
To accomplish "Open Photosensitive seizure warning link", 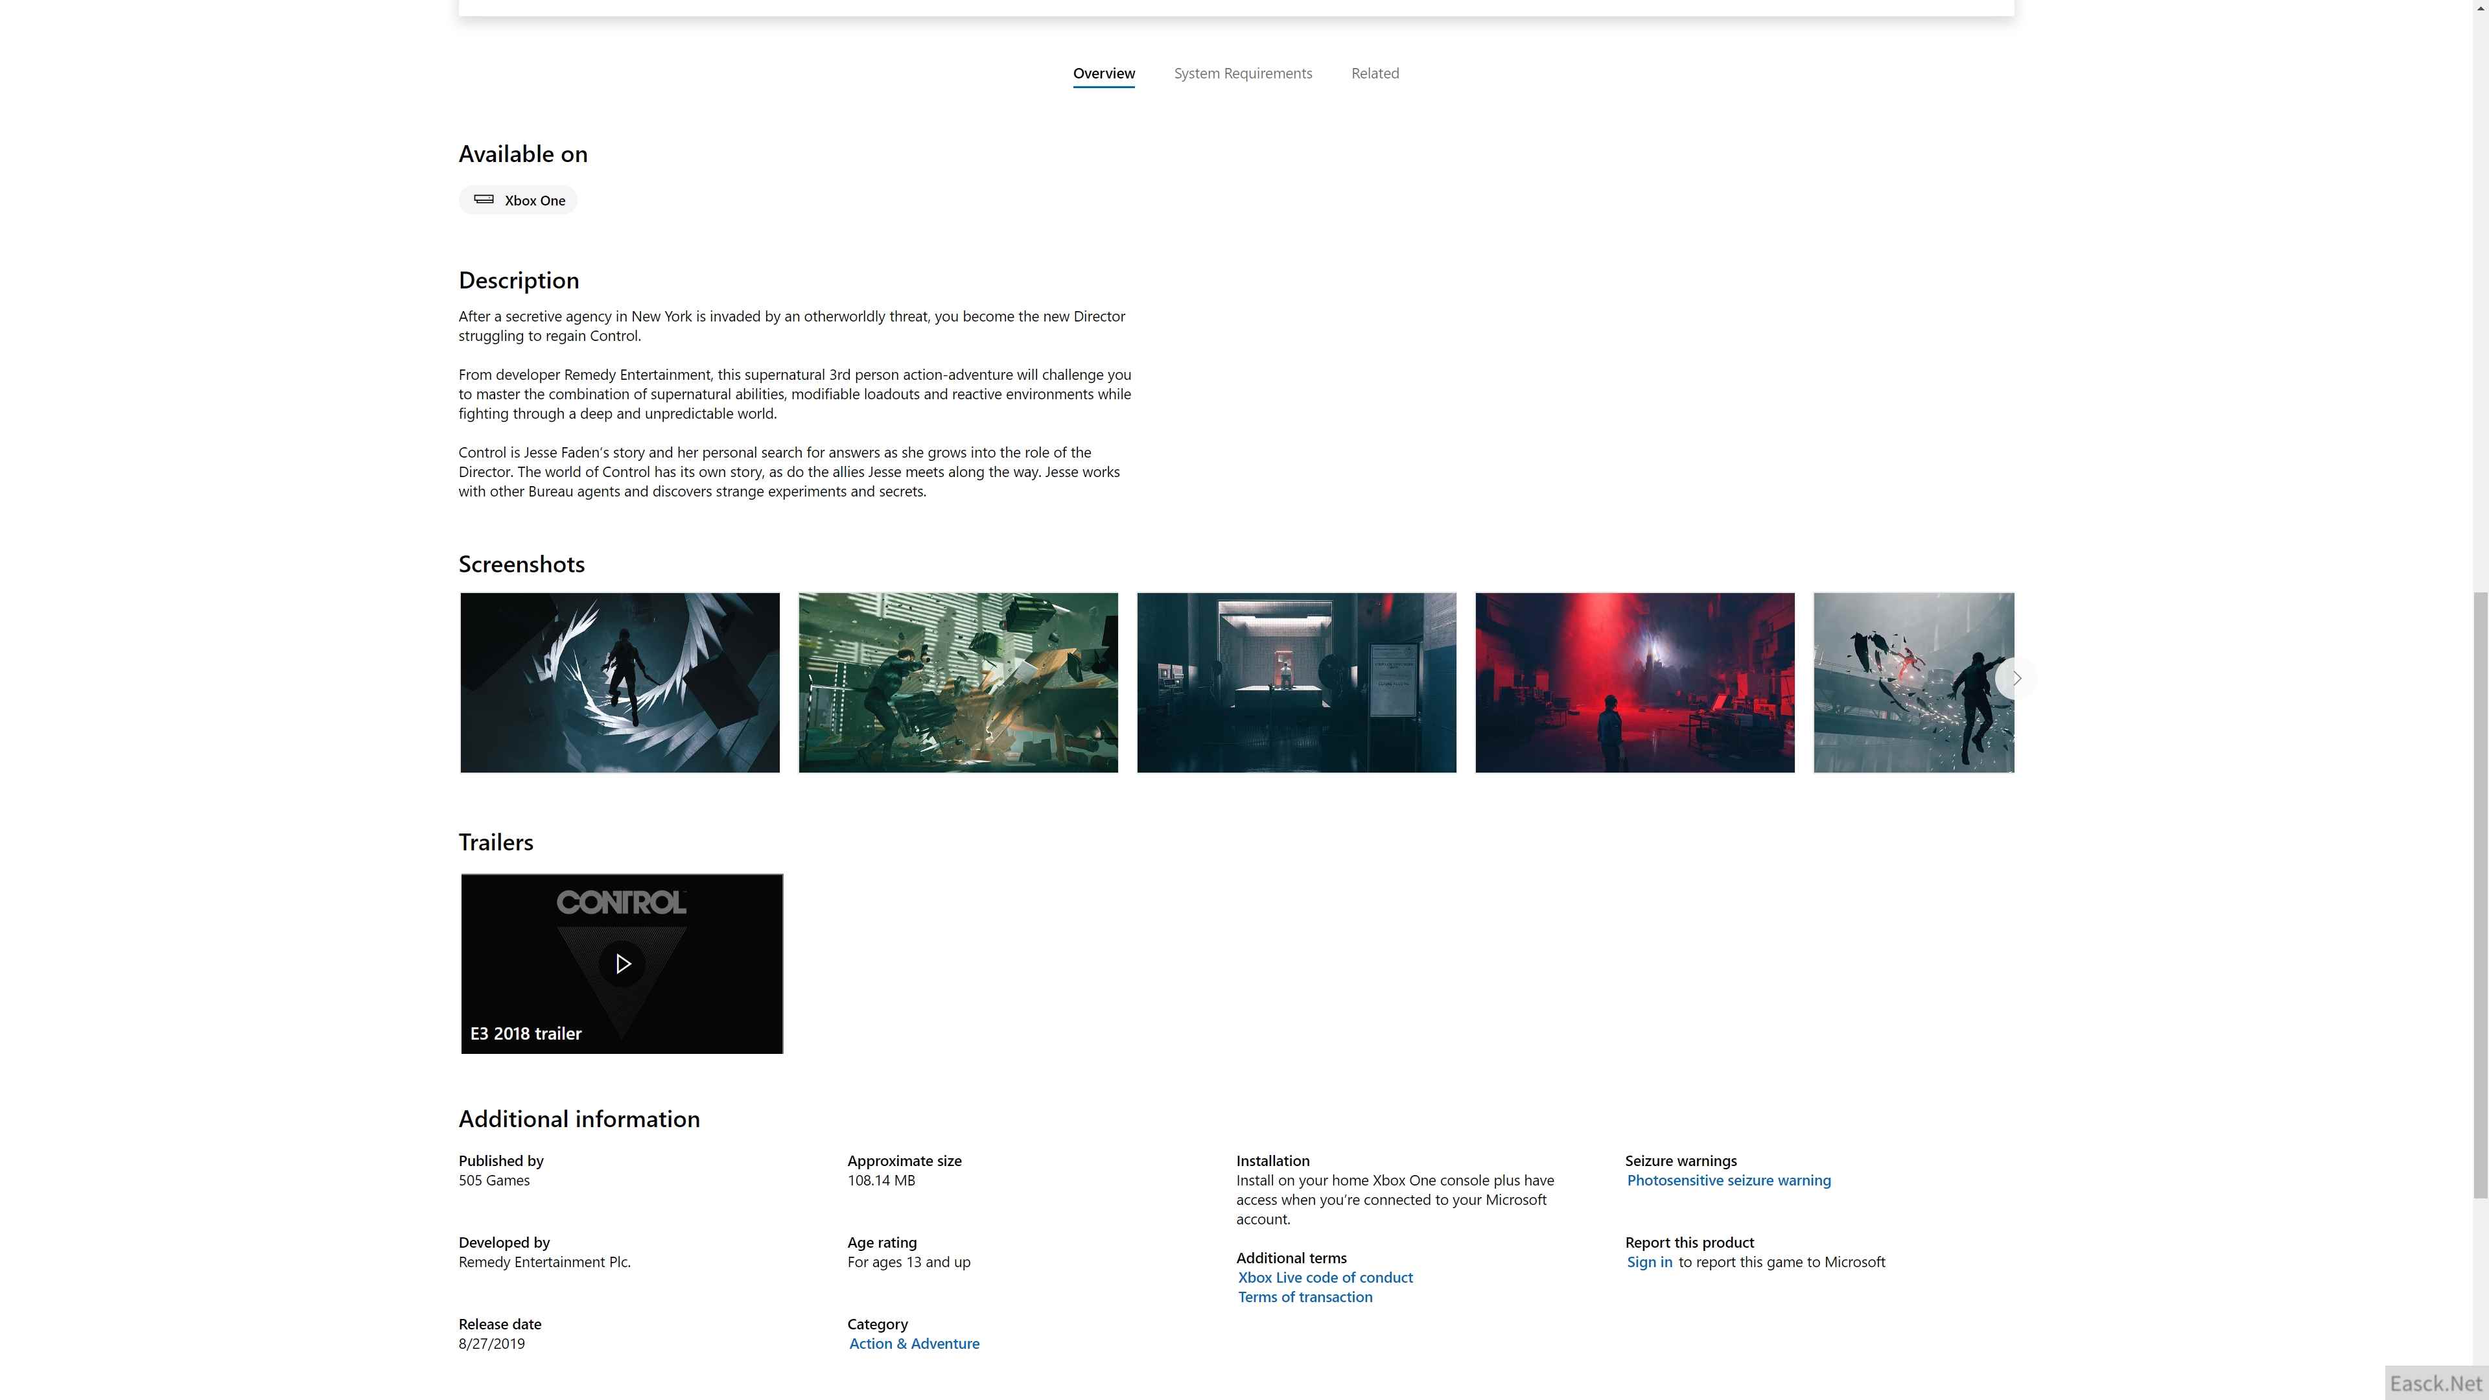I will pyautogui.click(x=1729, y=1180).
